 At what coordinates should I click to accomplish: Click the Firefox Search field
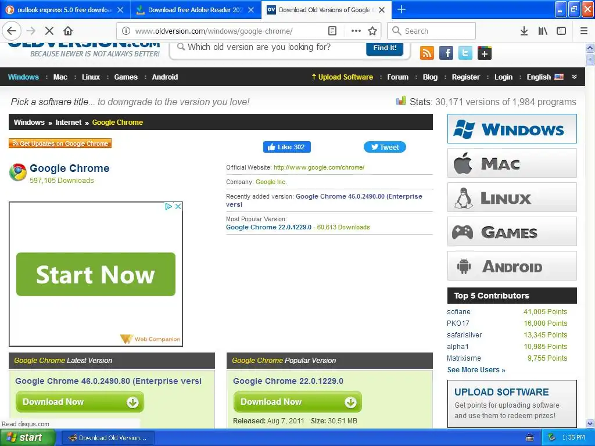pos(431,31)
